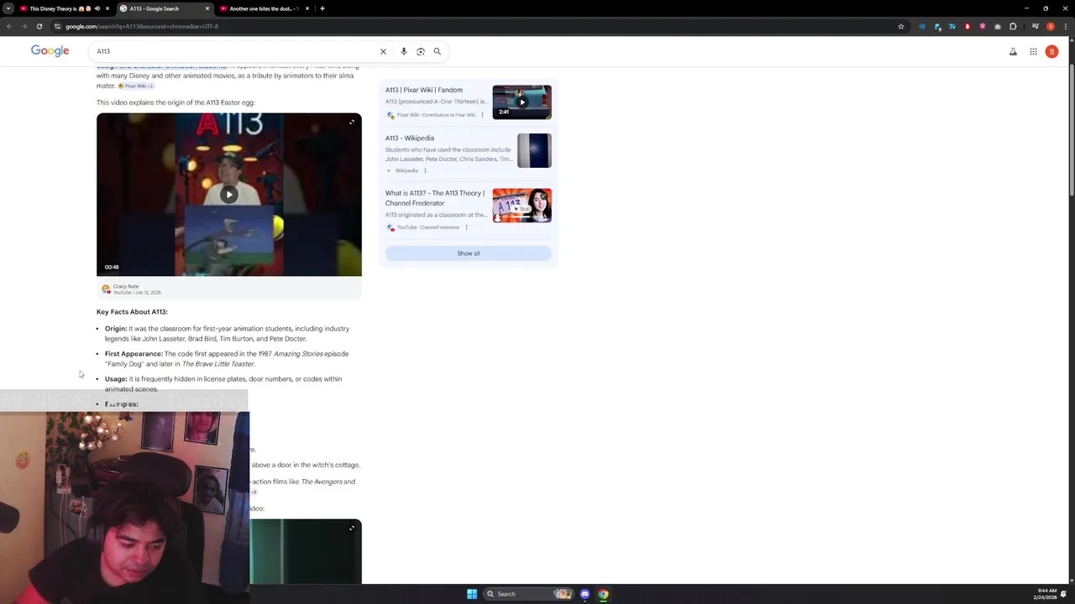Image resolution: width=1075 pixels, height=604 pixels.
Task: Click the 'Show all' sources button
Action: coord(469,253)
